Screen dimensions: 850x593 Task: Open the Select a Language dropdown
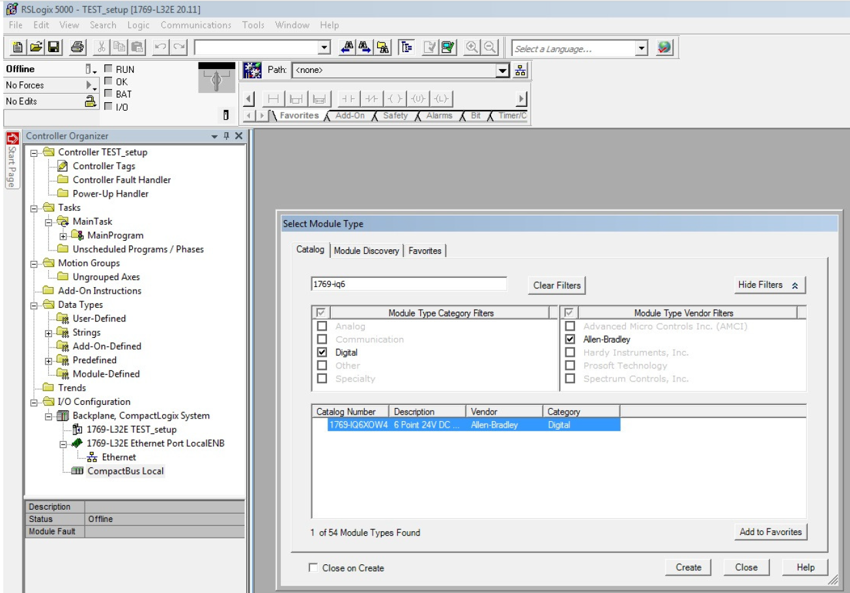point(642,49)
